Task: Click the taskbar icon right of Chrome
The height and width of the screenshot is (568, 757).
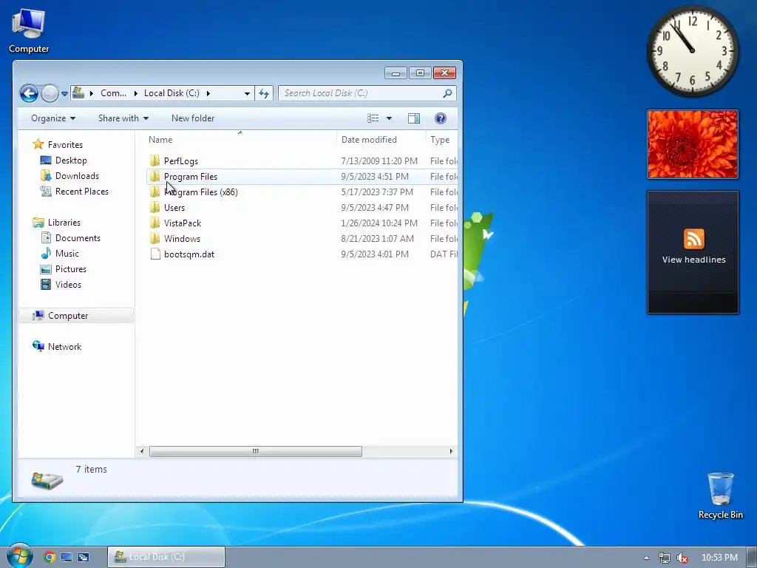Action: coord(66,557)
